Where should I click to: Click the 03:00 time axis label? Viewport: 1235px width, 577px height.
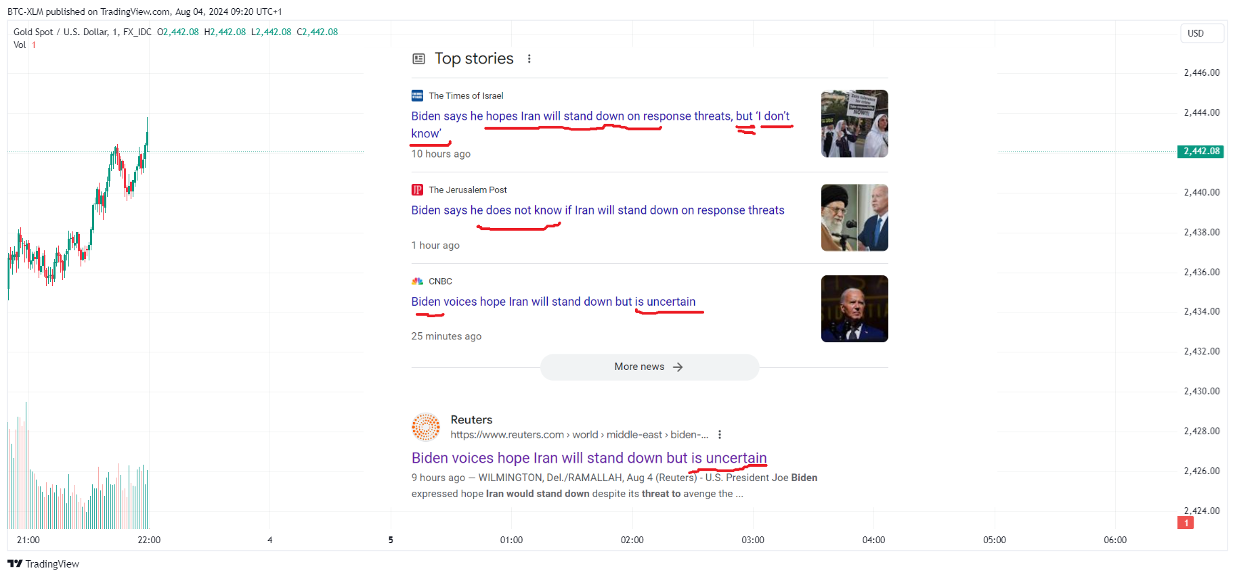point(753,540)
